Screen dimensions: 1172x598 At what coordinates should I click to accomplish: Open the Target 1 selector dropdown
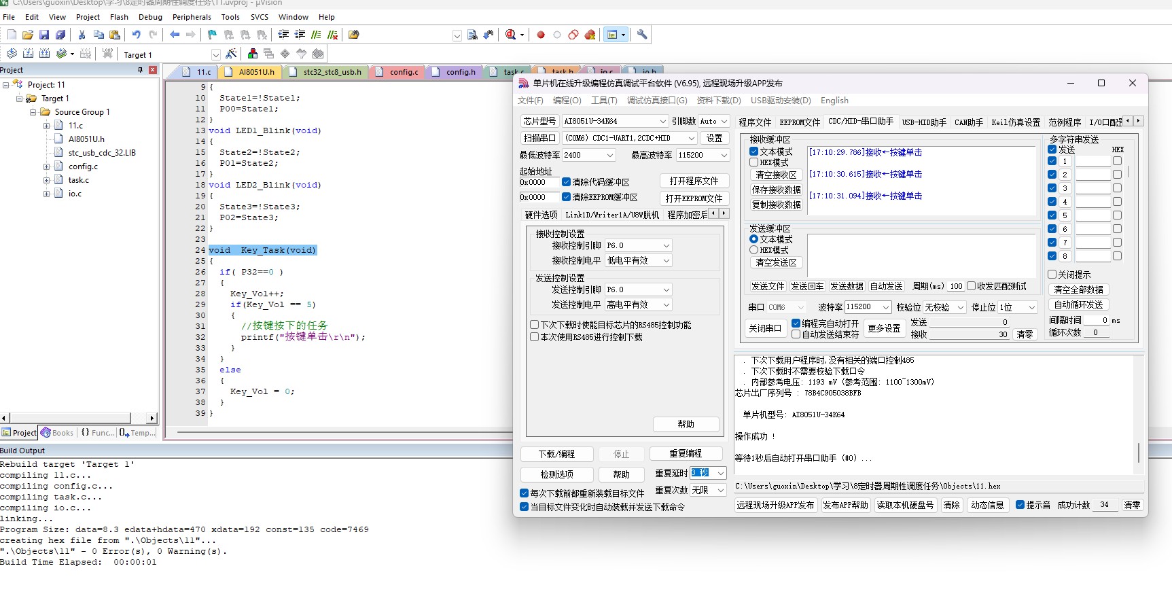[x=215, y=55]
